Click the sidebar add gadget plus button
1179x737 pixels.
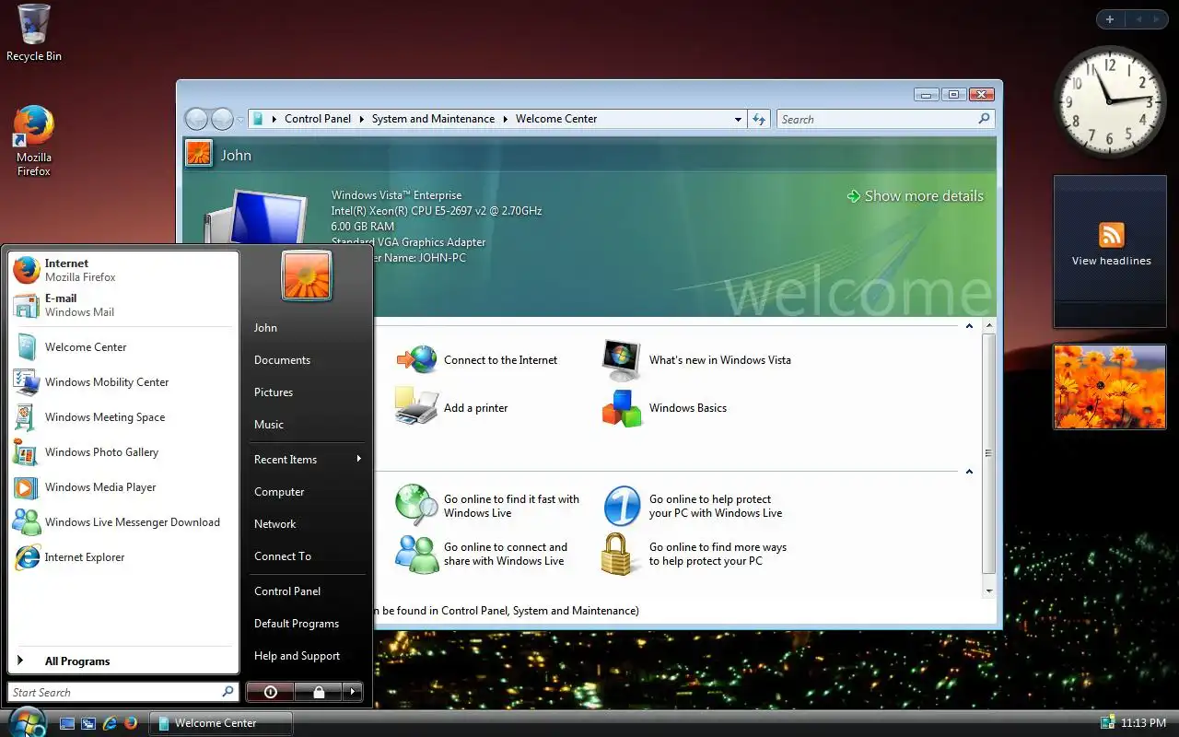click(1110, 19)
